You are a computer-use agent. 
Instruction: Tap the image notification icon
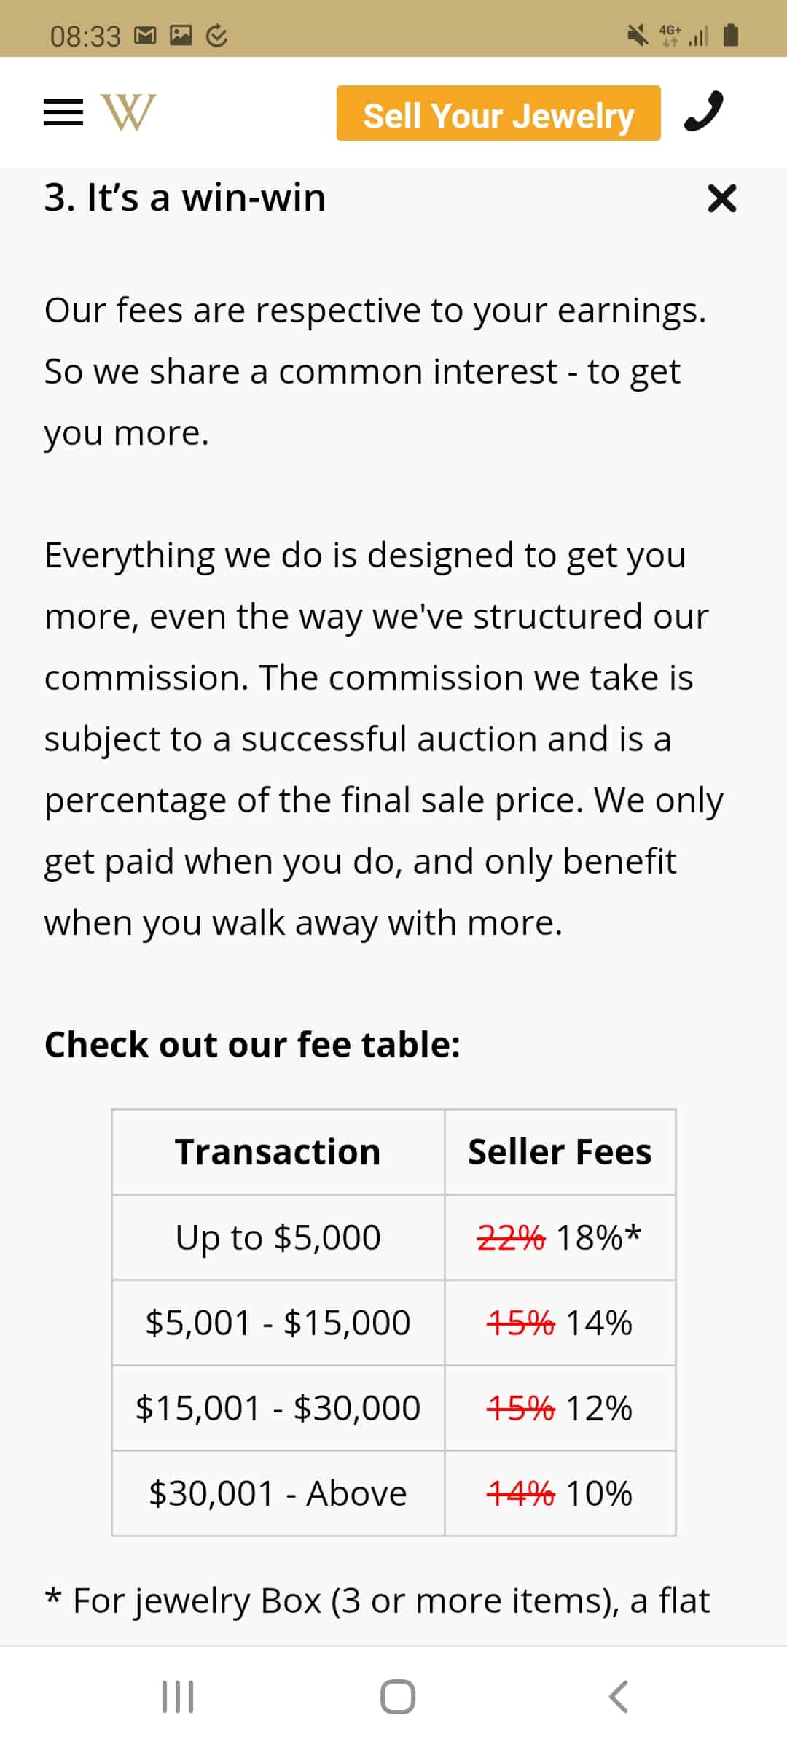pyautogui.click(x=181, y=34)
